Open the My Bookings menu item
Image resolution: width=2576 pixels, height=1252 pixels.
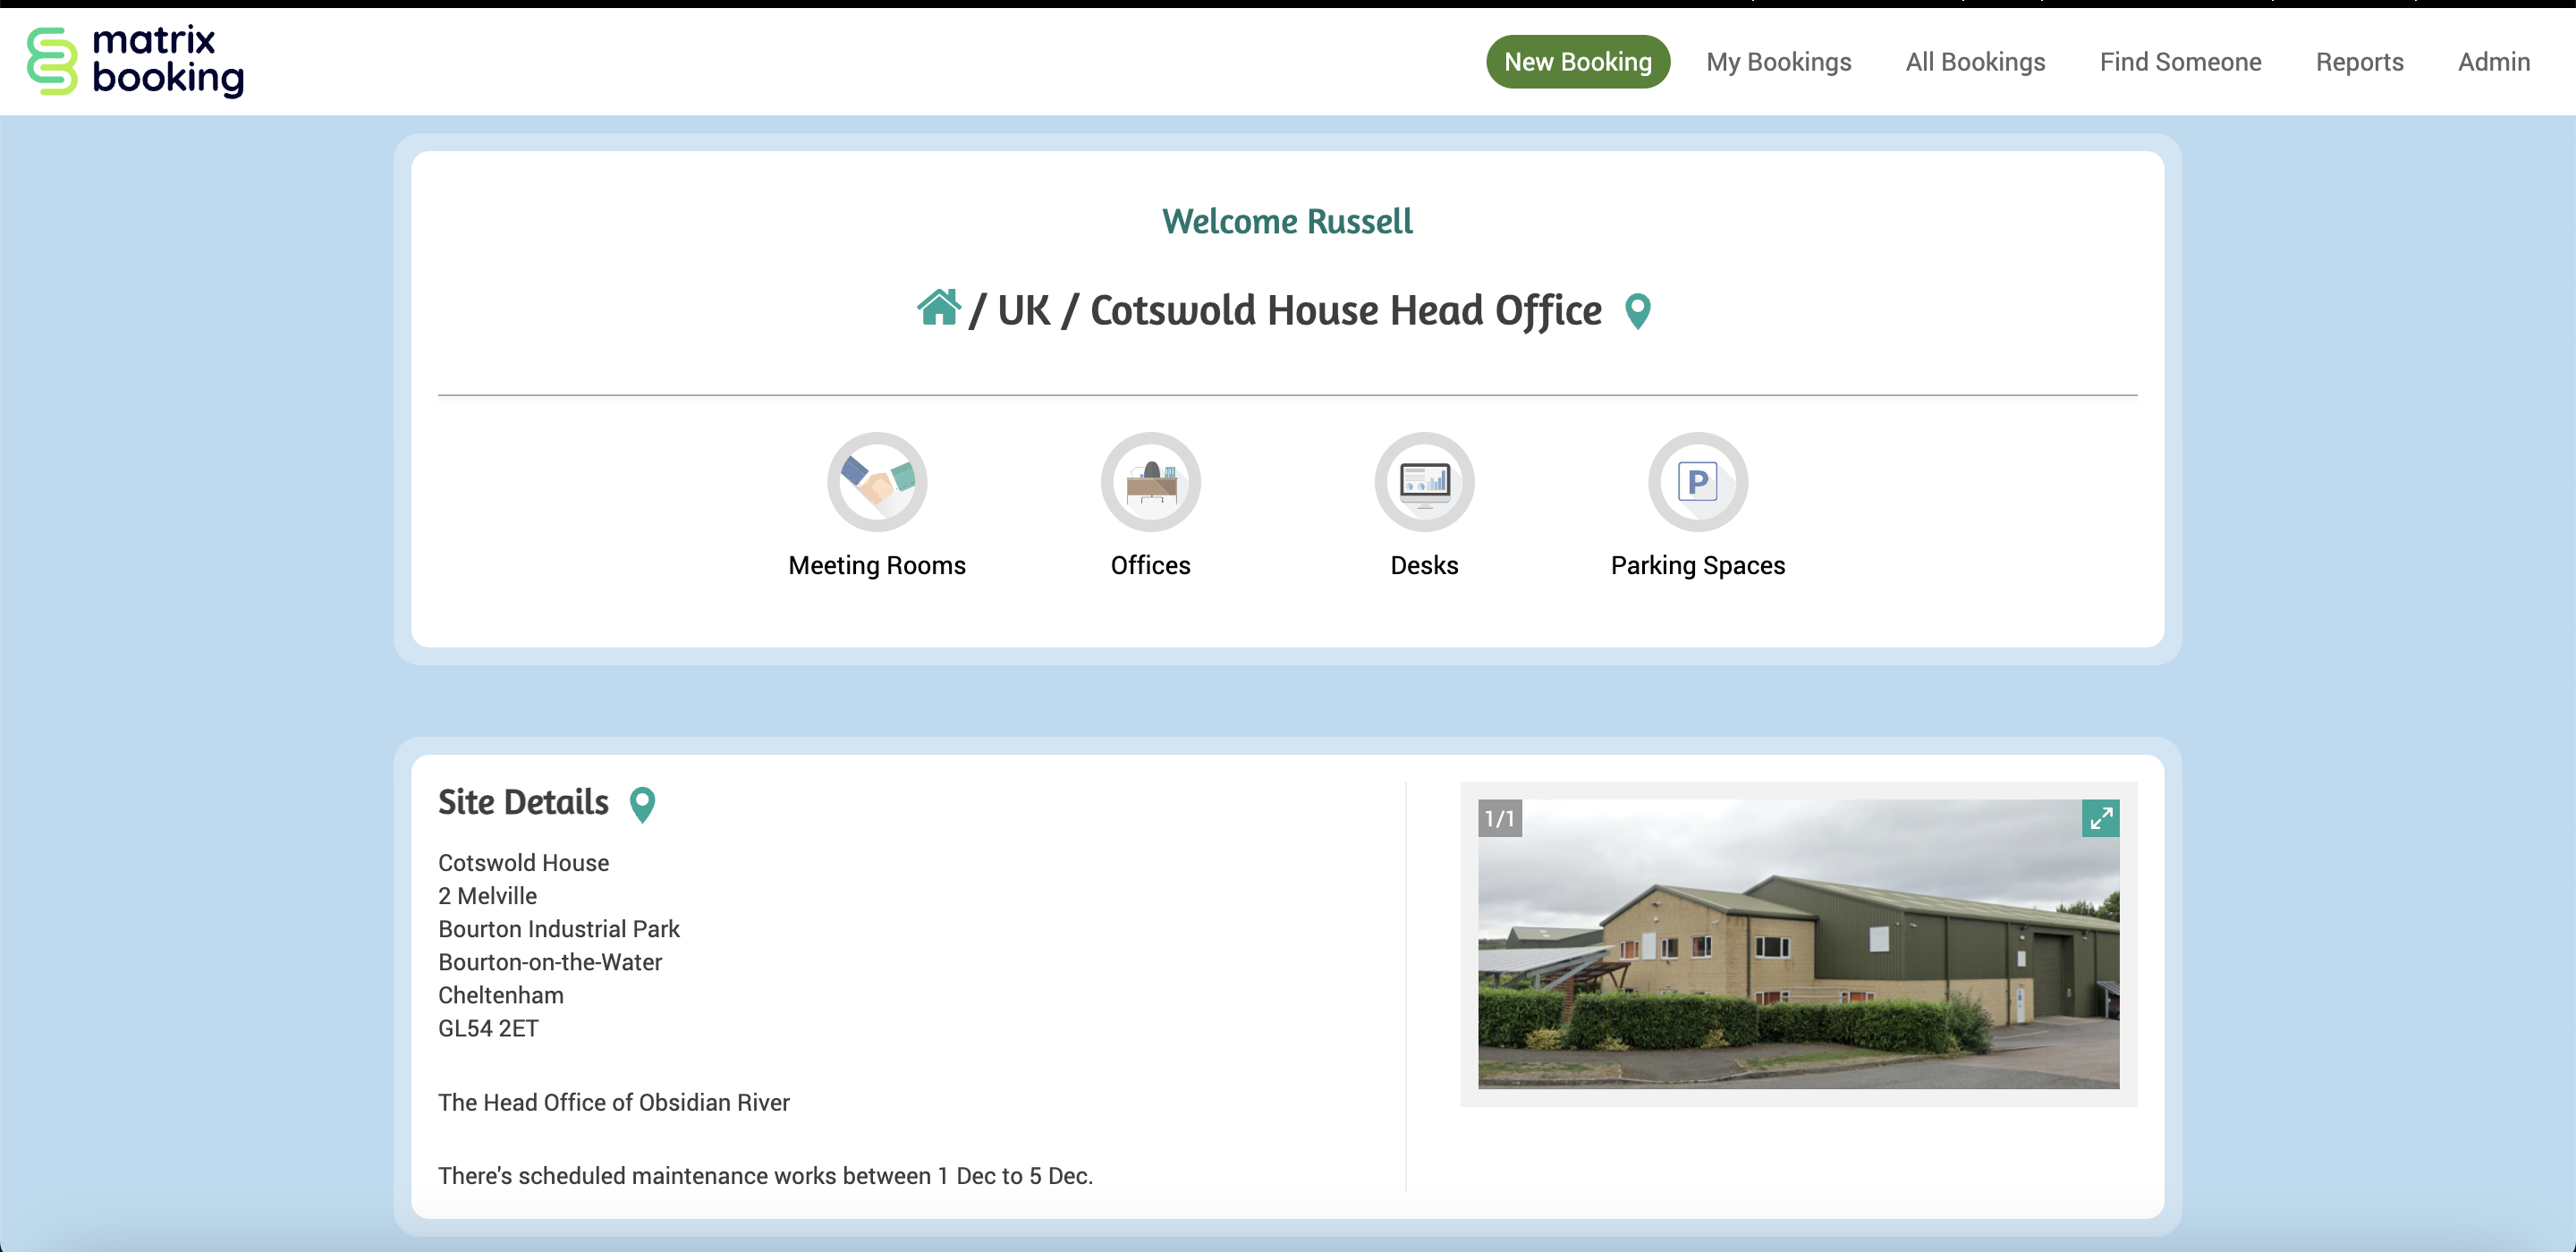[x=1778, y=62]
